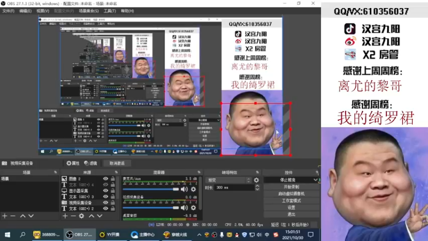The image size is (428, 241).
Task: Open 麦克风/Aux audio settings gear
Action: click(193, 189)
